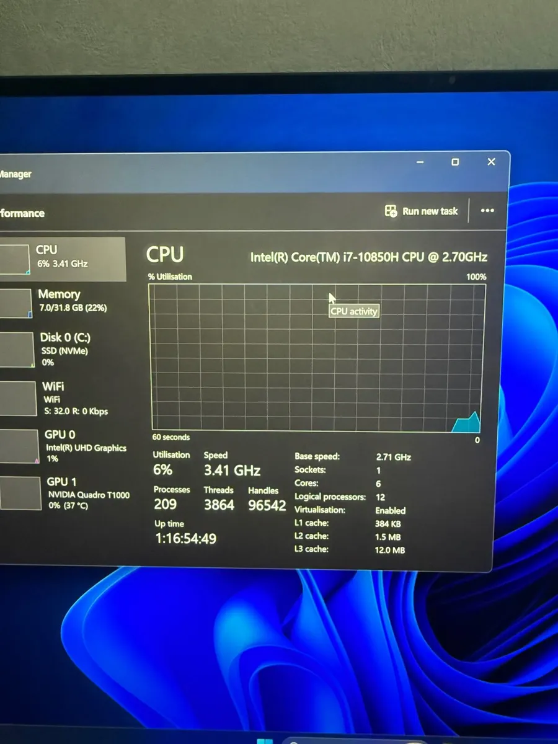Screen dimensions: 558x744
Task: Open the three-dots more options menu
Action: point(487,211)
